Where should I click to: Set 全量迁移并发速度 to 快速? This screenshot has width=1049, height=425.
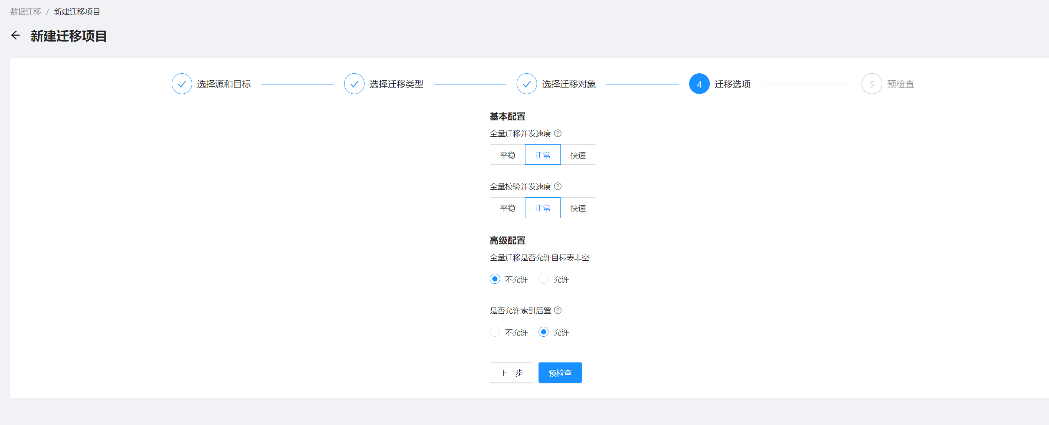point(578,155)
